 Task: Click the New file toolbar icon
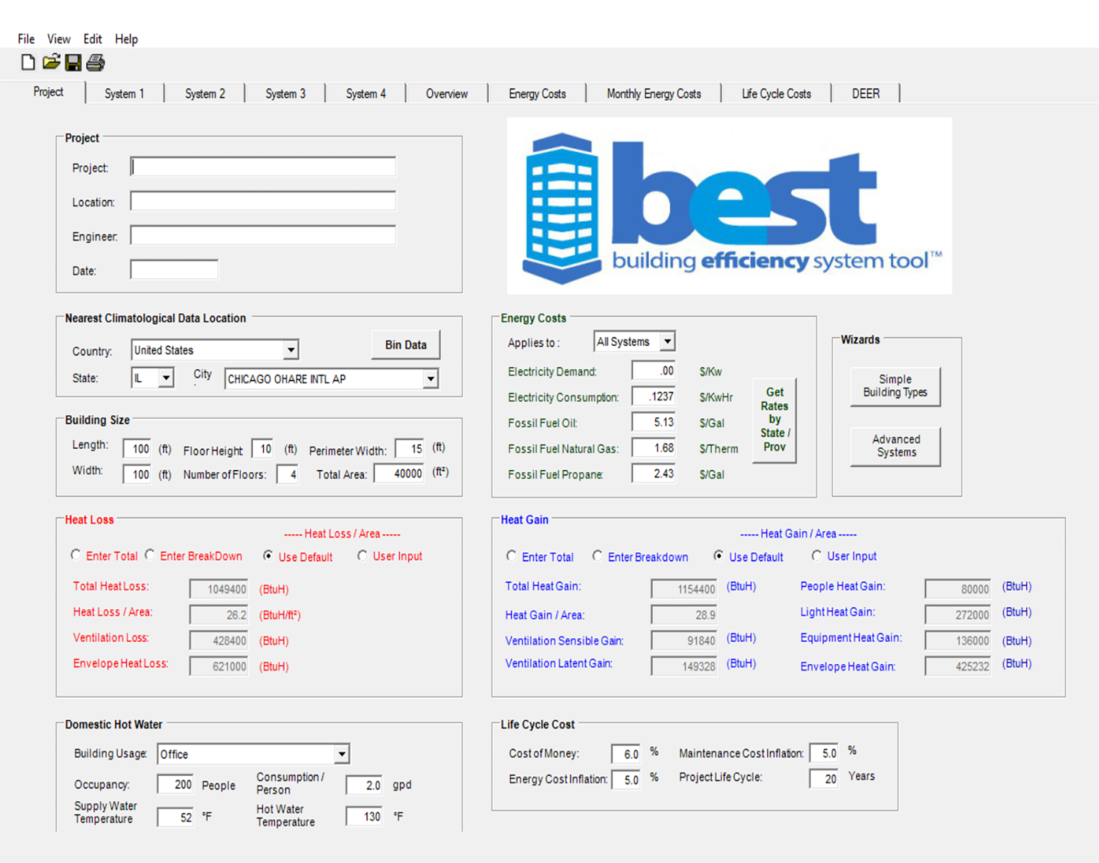click(x=28, y=63)
